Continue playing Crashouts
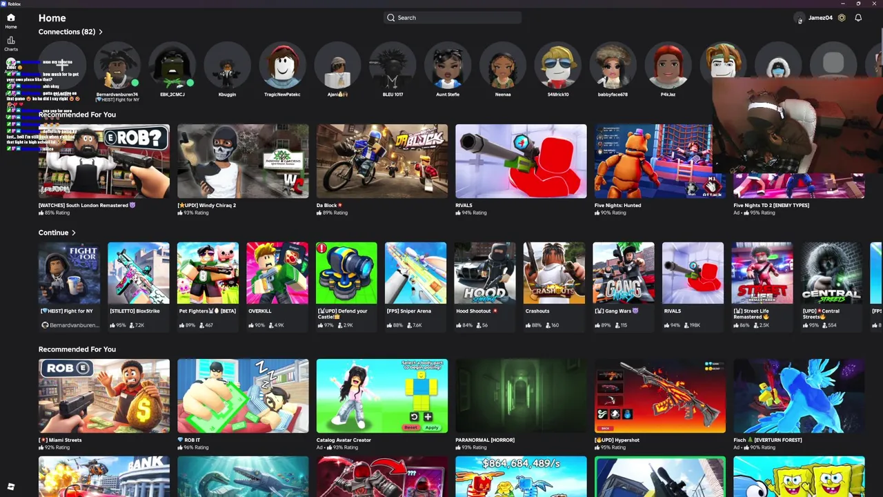 [555, 273]
